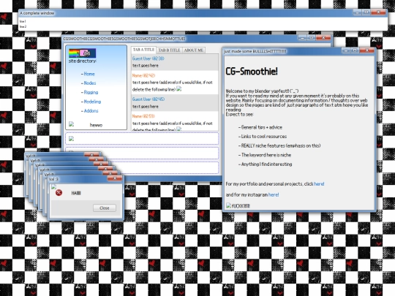
Task: Open the Addons directory link
Action: coord(91,110)
